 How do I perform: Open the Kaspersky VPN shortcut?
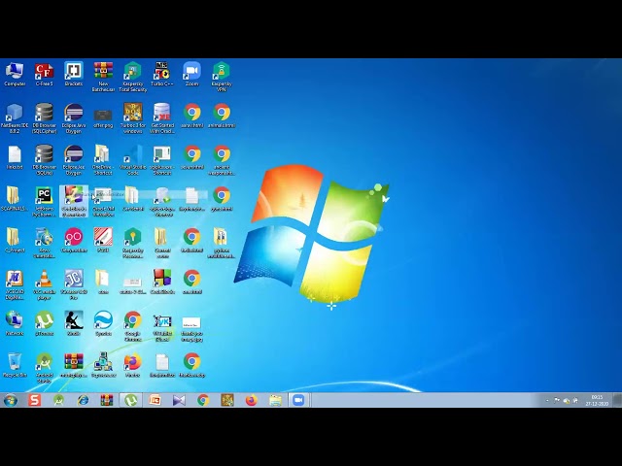(x=222, y=77)
